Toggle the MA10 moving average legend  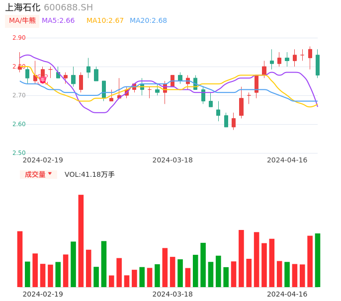105,21
